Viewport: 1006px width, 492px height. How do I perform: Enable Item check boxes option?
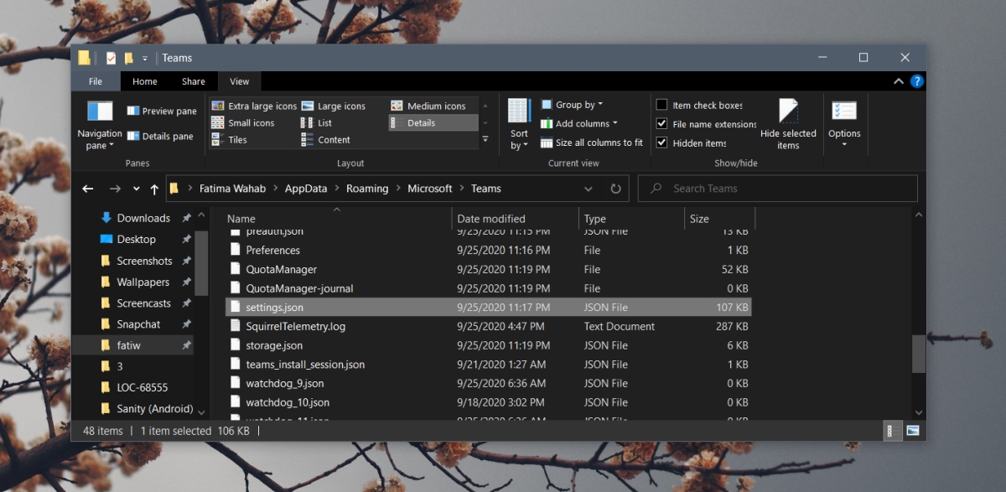tap(661, 105)
